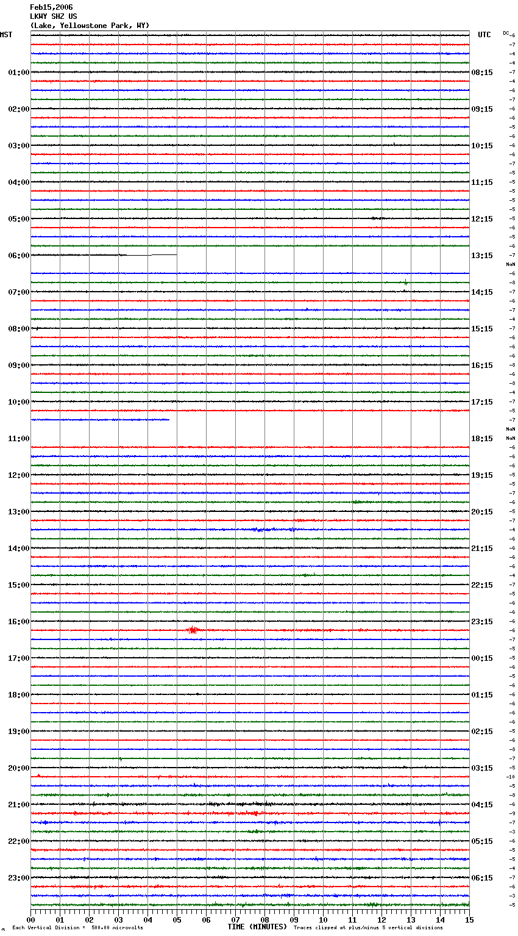Click the date header Feb15,2006
This screenshot has width=518, height=936.
(x=51, y=7)
